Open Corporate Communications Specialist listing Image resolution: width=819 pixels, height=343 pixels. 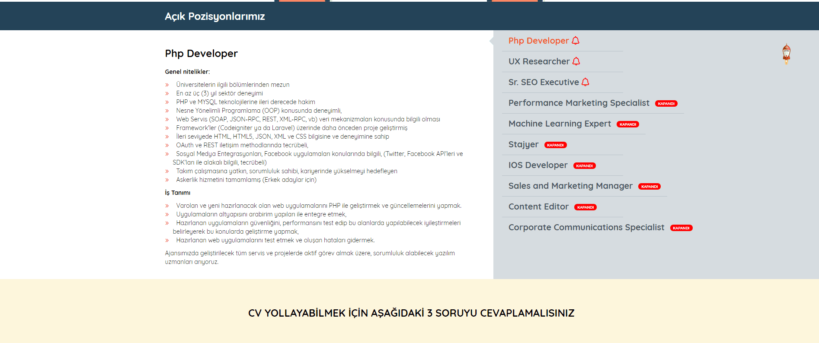[x=586, y=227]
